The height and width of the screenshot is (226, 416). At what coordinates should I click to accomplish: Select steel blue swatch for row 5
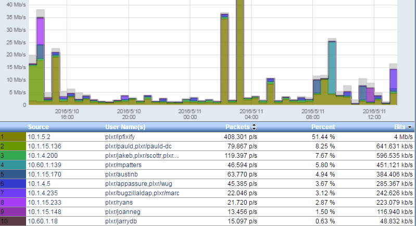13,174
